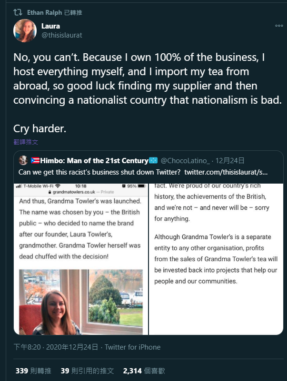
Task: Click the Laura display name
Action: (x=50, y=26)
